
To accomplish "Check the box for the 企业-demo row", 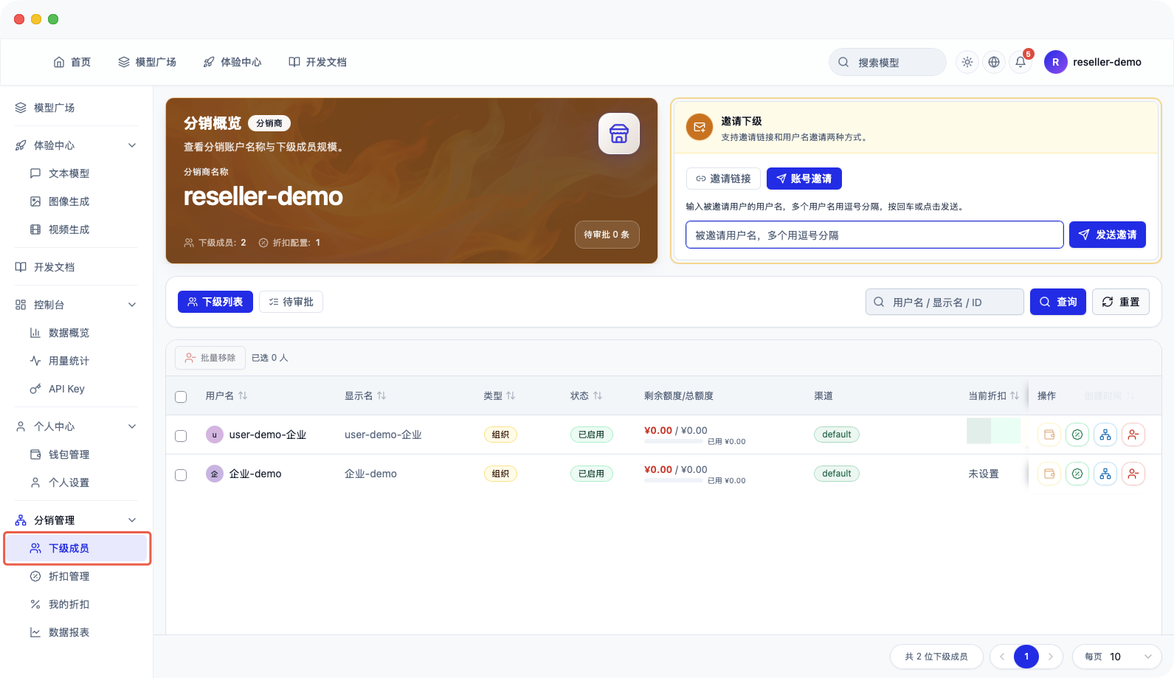I will tap(181, 475).
